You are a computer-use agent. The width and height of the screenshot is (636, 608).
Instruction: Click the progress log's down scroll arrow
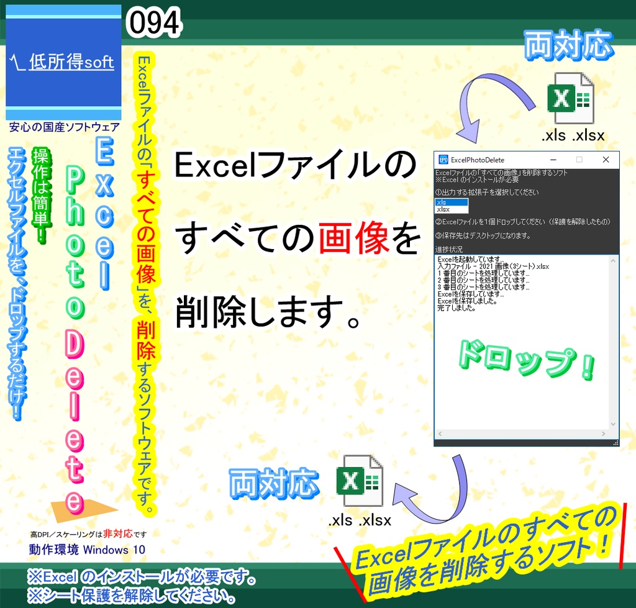612,424
